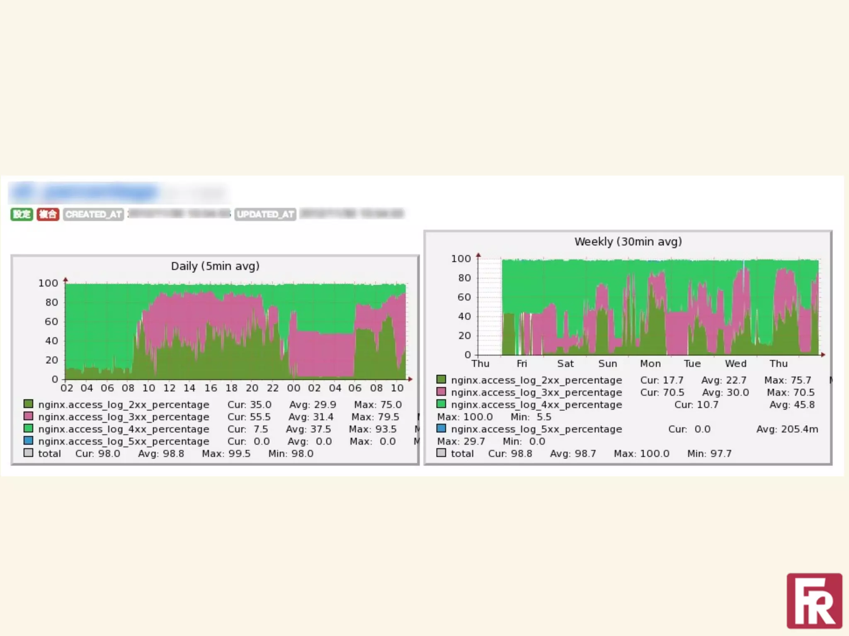The width and height of the screenshot is (849, 636).
Task: Click the Weekly graph title text
Action: click(x=628, y=242)
